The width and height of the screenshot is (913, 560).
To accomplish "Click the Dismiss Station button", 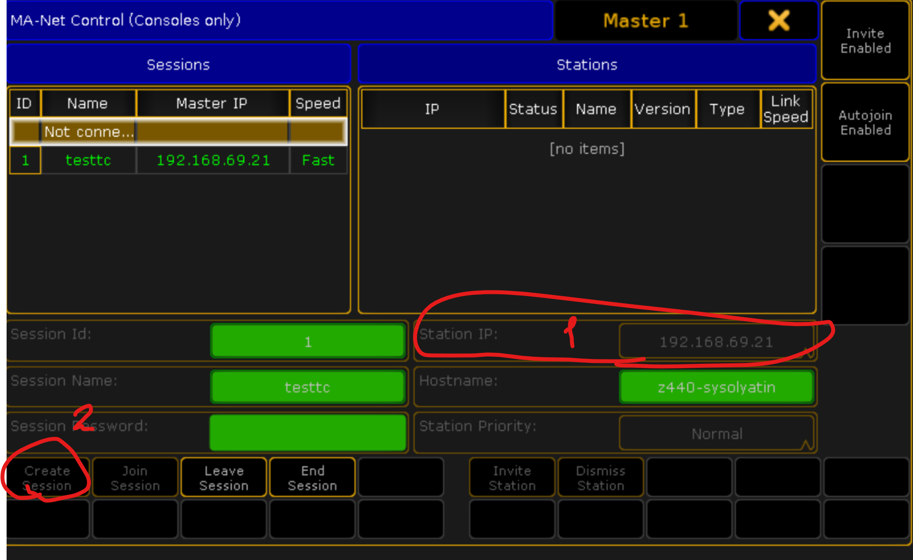I will (x=601, y=478).
